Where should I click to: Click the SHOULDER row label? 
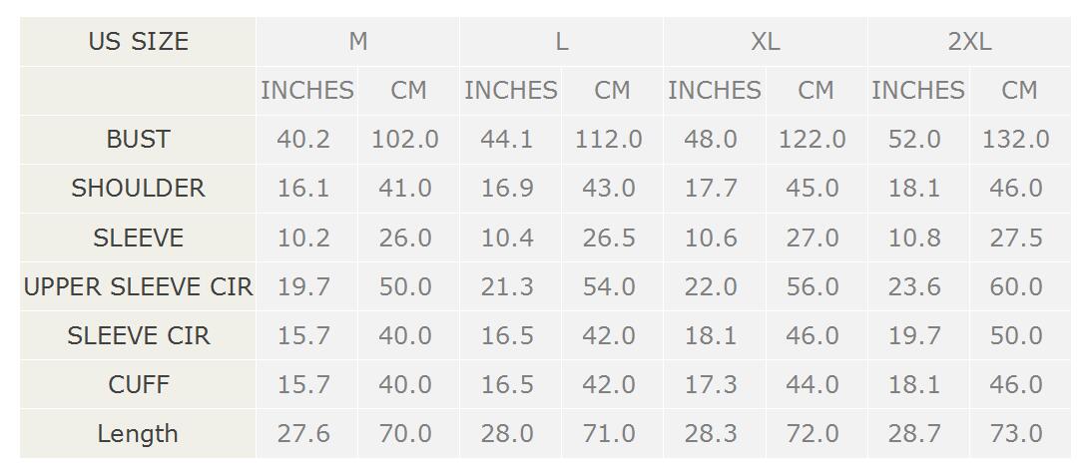pos(138,189)
